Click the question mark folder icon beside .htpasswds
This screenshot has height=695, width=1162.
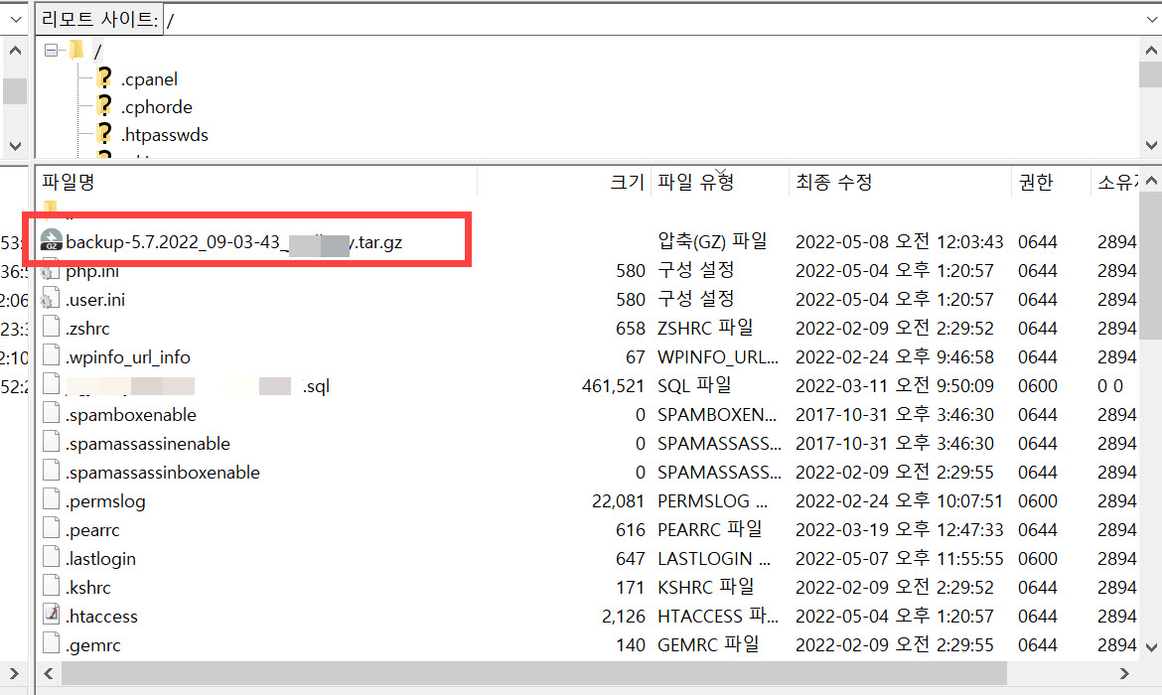[102, 134]
